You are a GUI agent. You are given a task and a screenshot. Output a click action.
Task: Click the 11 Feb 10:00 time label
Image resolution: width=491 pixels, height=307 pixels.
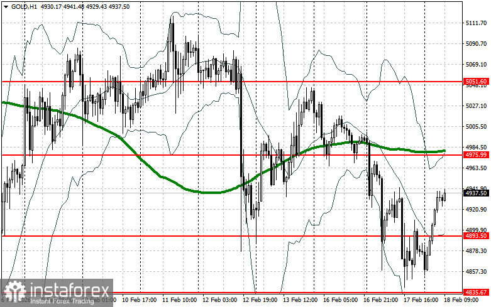click(x=179, y=300)
